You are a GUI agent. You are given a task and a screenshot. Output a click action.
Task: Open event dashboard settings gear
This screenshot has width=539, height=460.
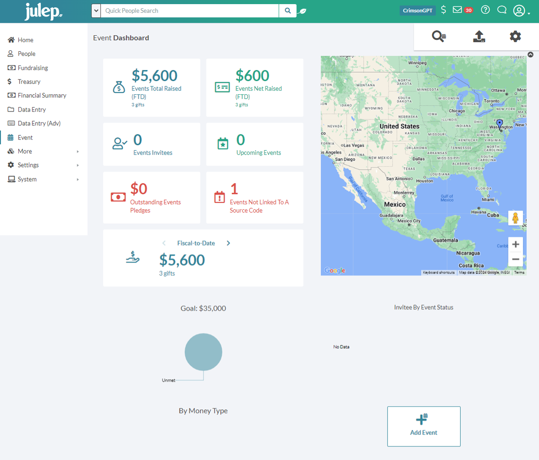coord(515,37)
